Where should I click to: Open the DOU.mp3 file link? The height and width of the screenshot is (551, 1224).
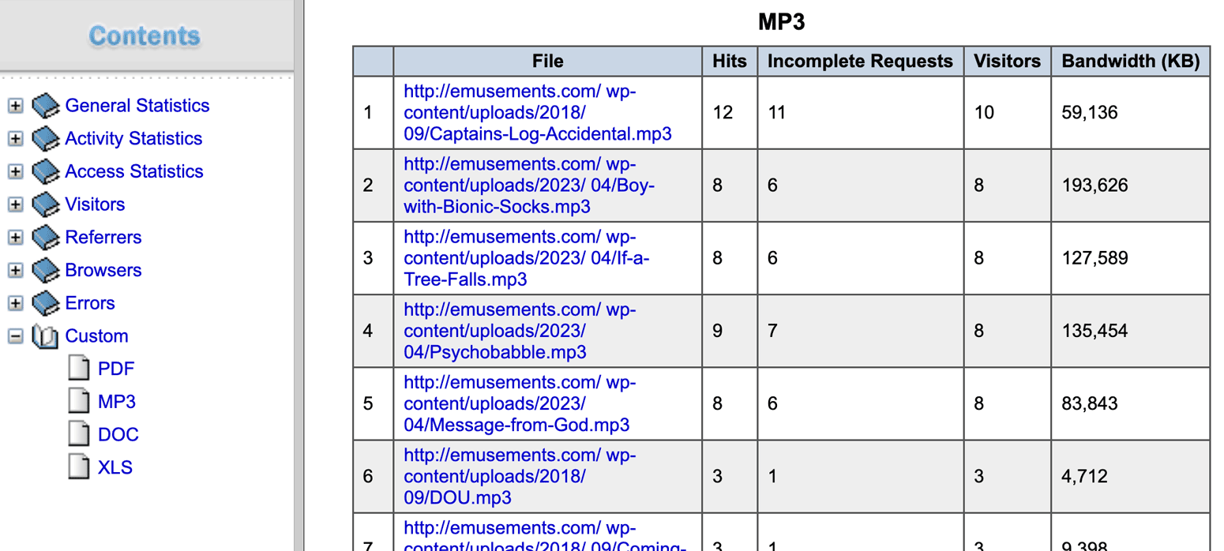[520, 476]
